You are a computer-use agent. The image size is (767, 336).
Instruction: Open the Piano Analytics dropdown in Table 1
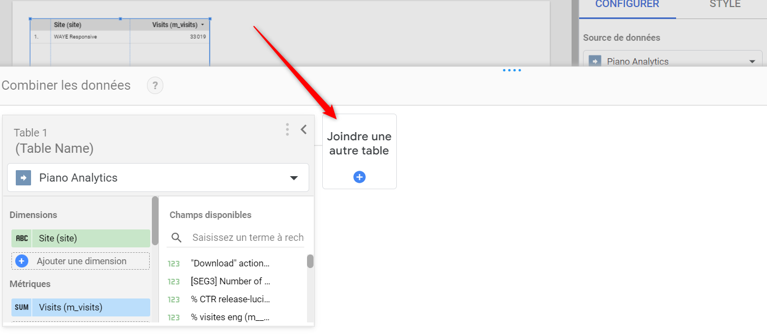[293, 178]
